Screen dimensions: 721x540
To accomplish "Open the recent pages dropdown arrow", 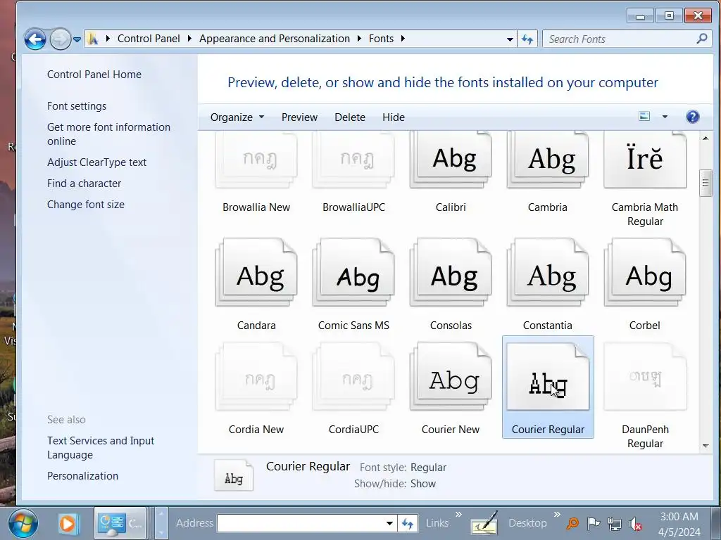I will point(77,39).
